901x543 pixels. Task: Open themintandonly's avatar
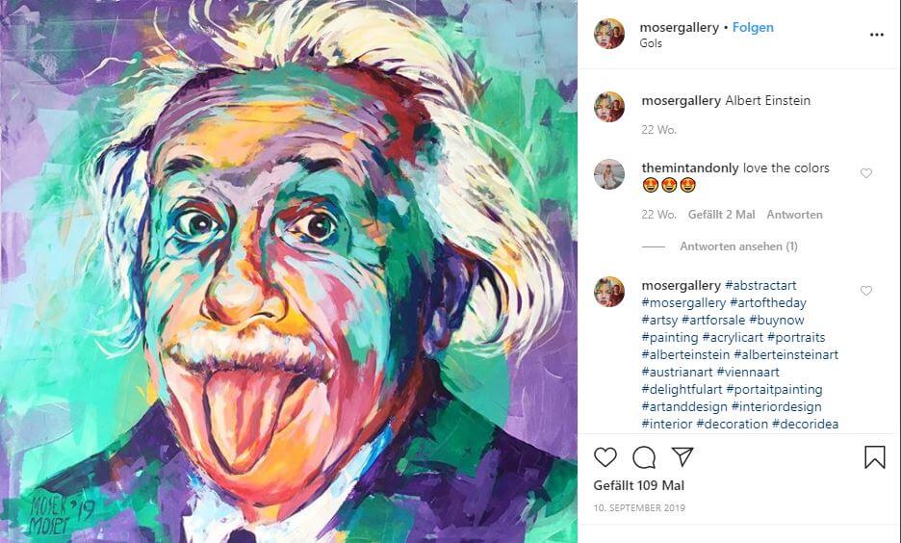(x=608, y=174)
